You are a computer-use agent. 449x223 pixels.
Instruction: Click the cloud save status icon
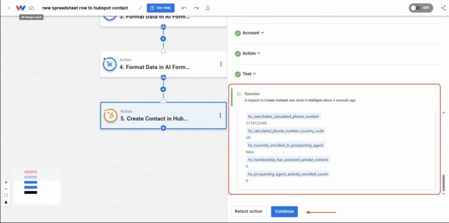tap(32, 8)
